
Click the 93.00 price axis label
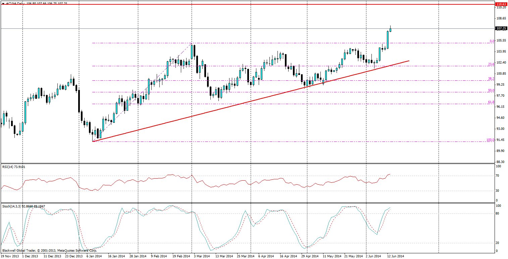(x=501, y=128)
